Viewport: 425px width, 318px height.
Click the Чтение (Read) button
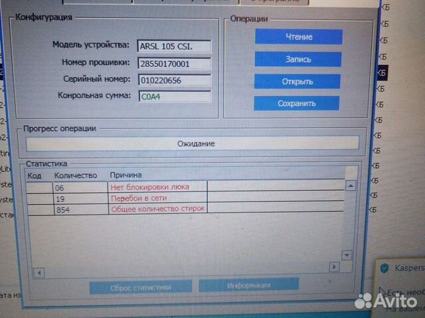(298, 37)
